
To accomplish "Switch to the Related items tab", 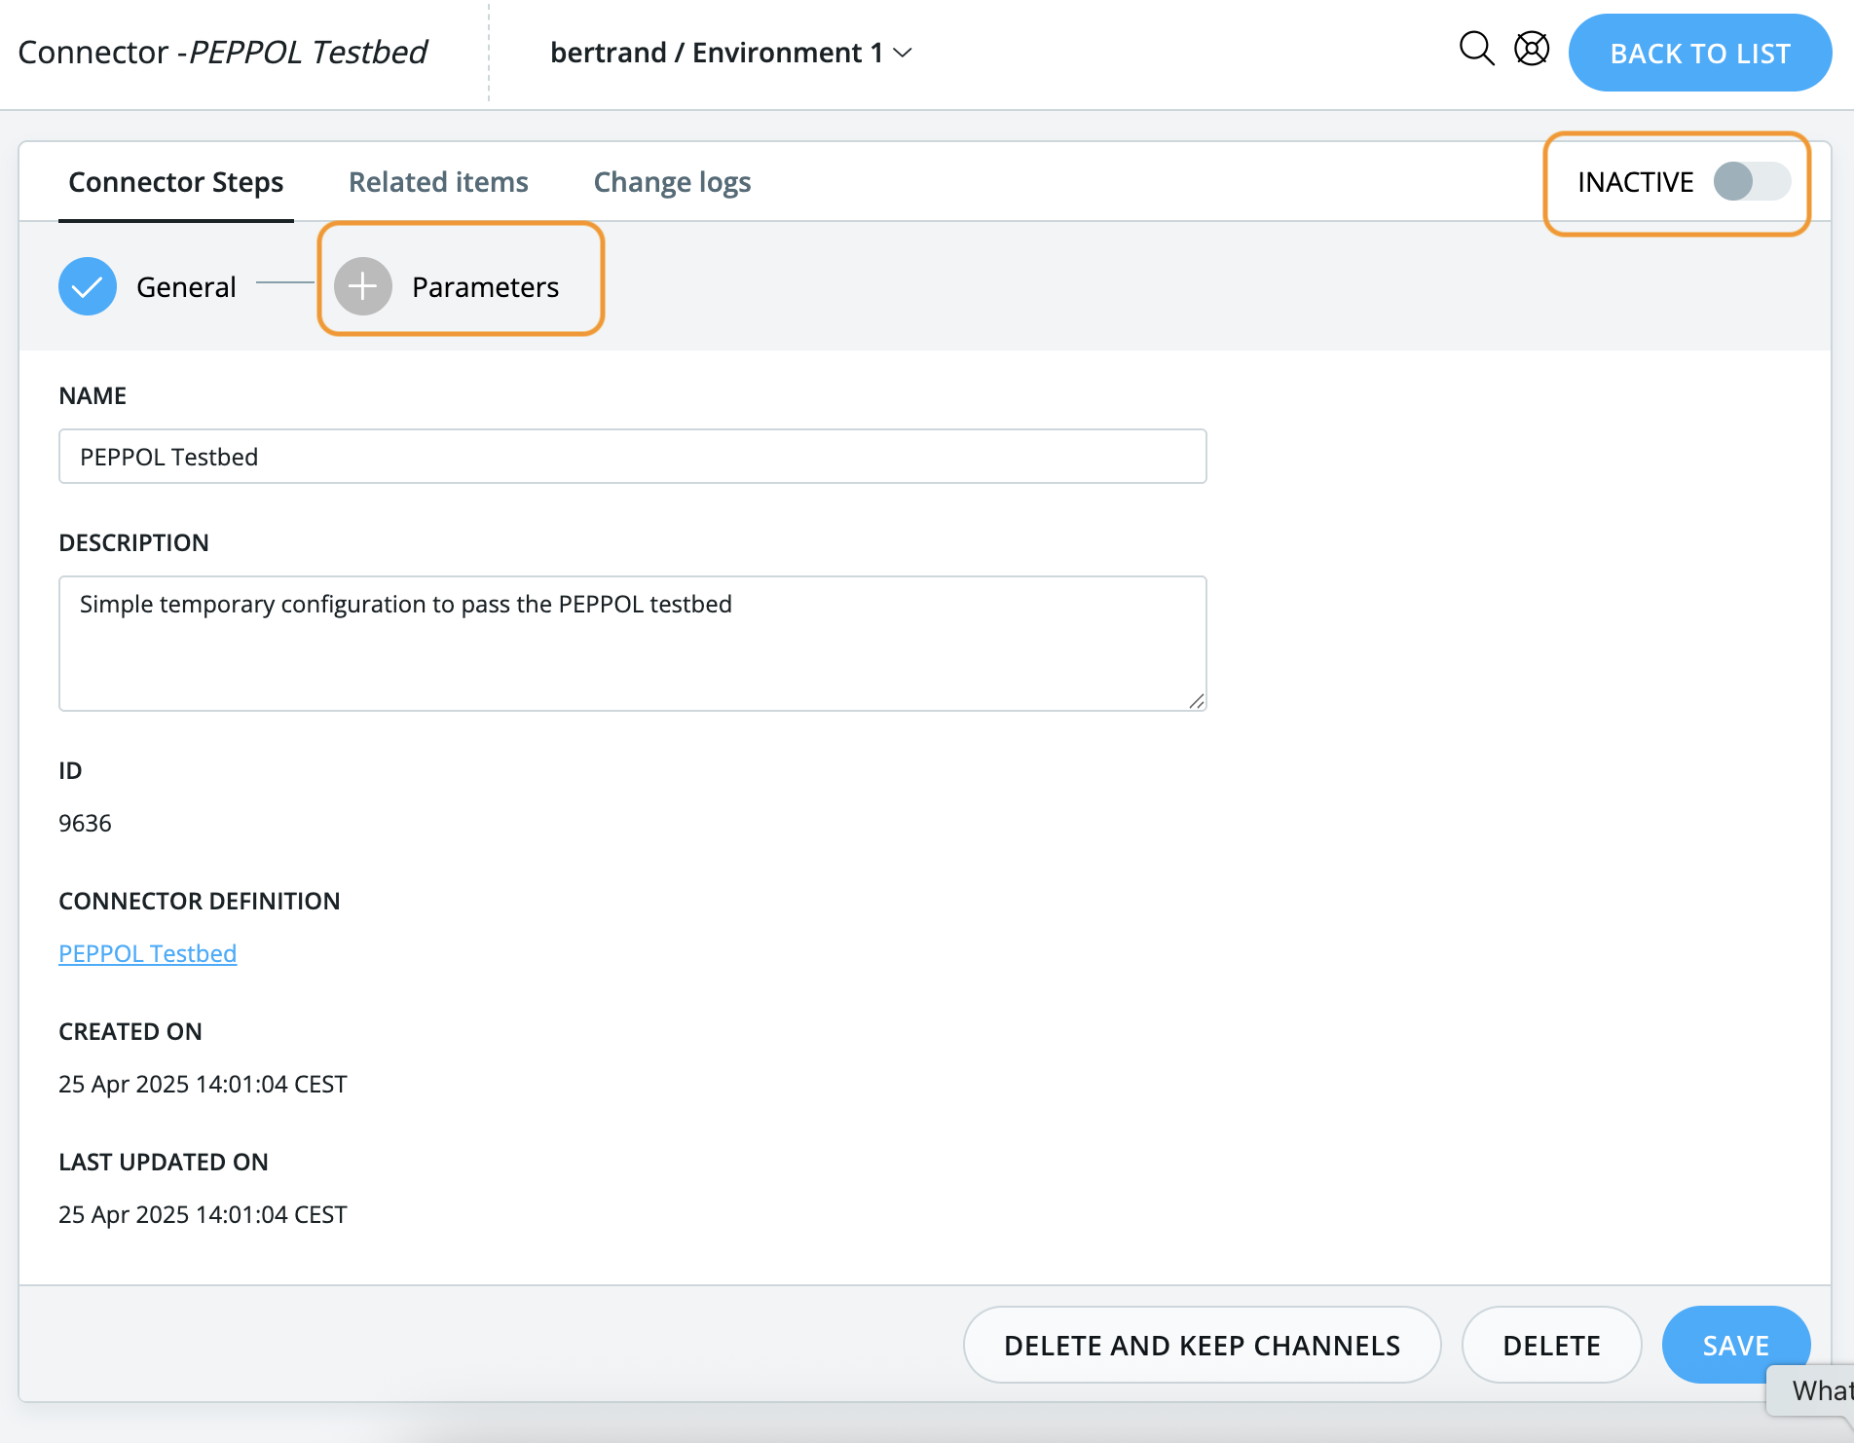I will point(438,182).
